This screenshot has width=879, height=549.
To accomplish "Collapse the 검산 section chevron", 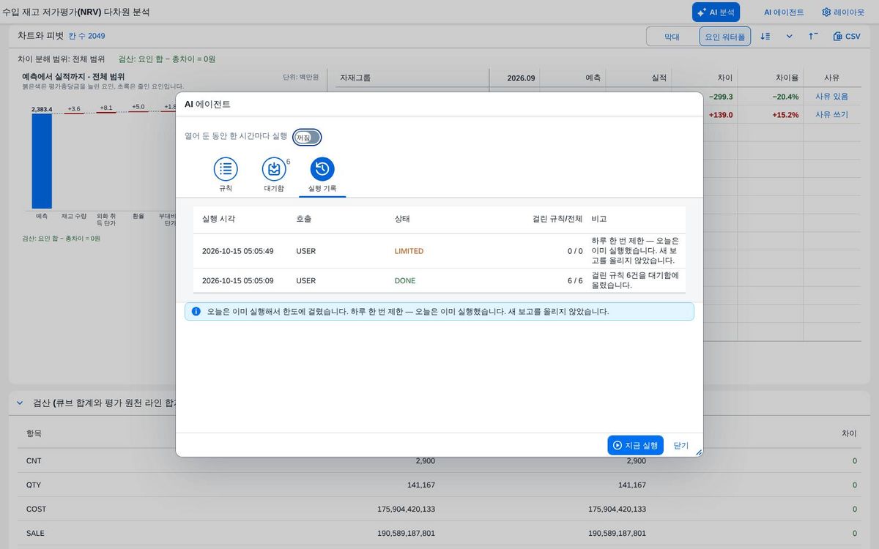I will 20,403.
